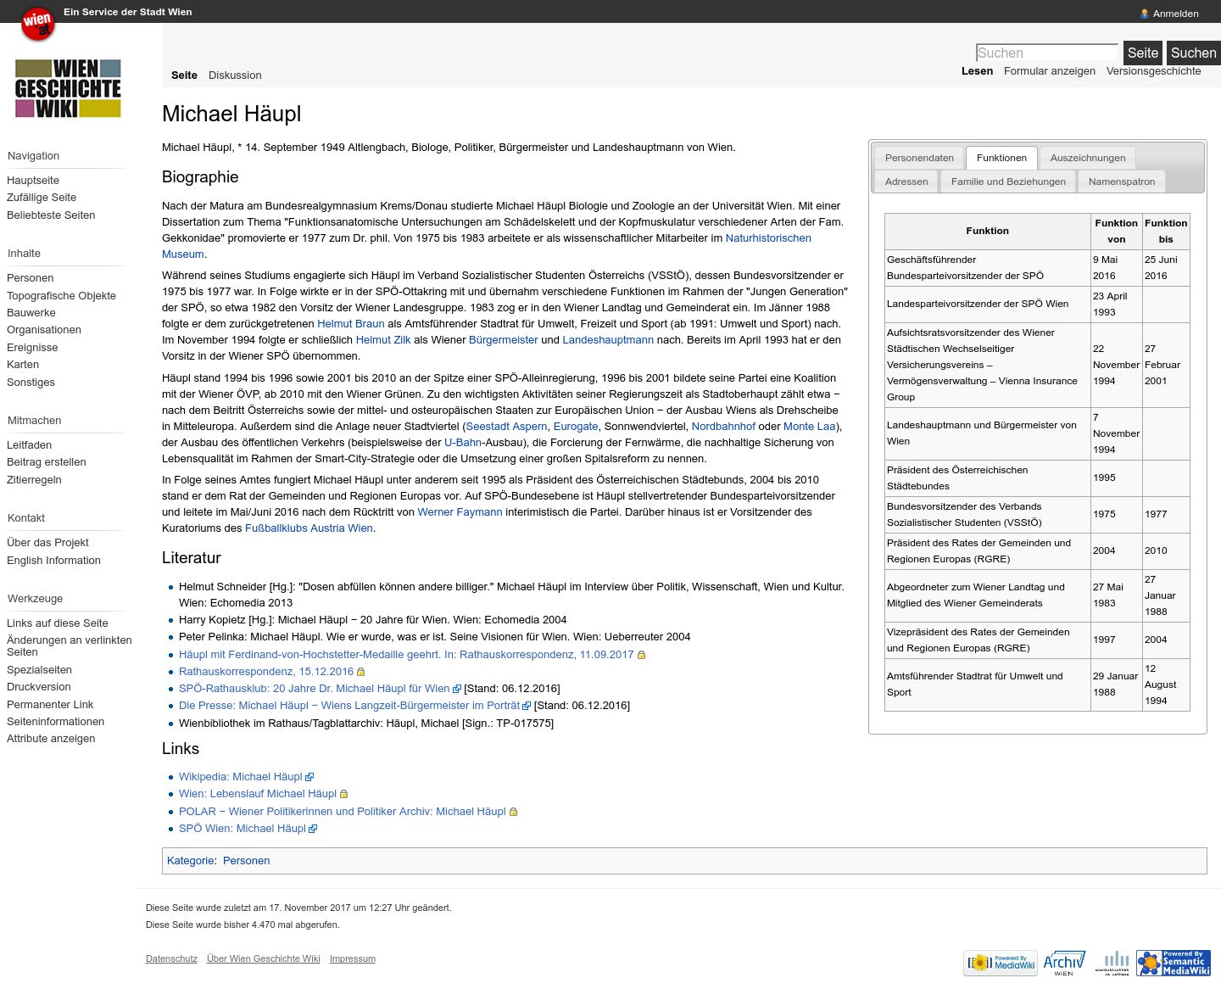This screenshot has width=1221, height=989.
Task: Open the Adressen tab
Action: (x=906, y=182)
